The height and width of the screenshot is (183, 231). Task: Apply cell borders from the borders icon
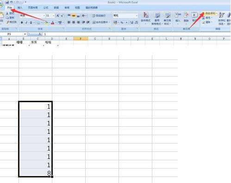tap(38, 23)
